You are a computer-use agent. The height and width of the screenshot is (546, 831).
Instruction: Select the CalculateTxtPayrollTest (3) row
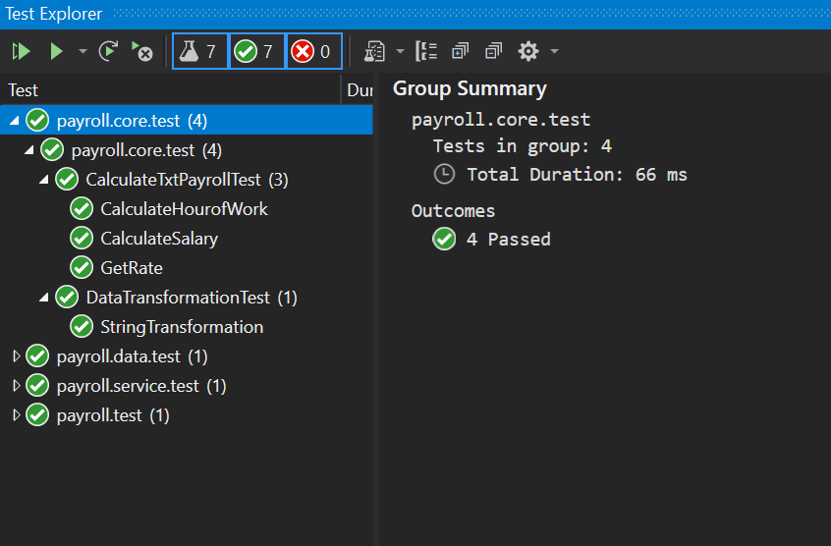tap(187, 180)
